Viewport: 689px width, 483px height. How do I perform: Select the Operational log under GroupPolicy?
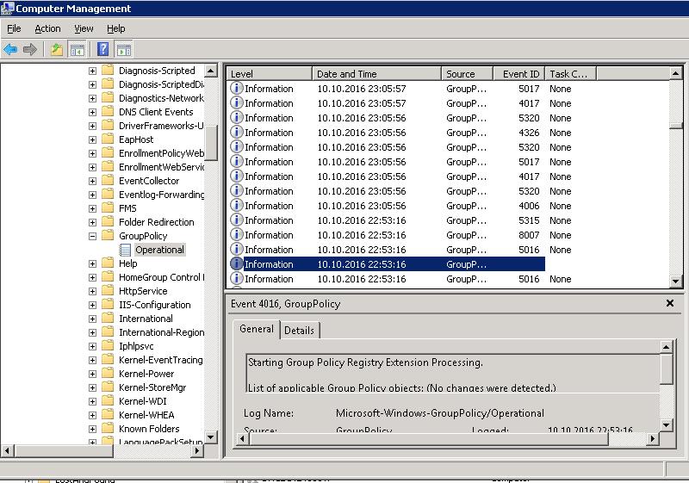[x=159, y=250]
